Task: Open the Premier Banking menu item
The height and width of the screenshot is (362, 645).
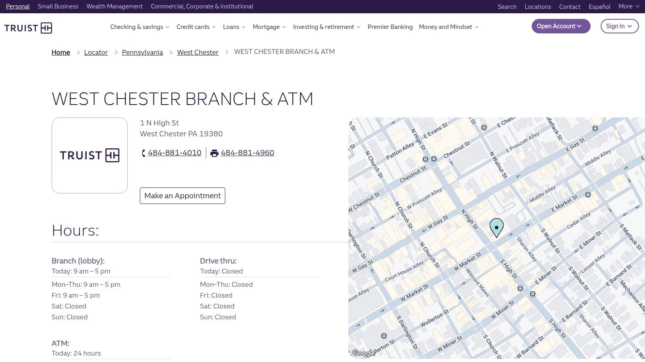Action: [x=390, y=27]
